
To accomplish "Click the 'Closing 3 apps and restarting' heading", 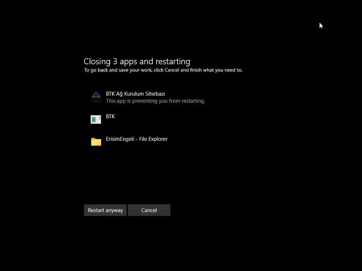I will coord(137,61).
